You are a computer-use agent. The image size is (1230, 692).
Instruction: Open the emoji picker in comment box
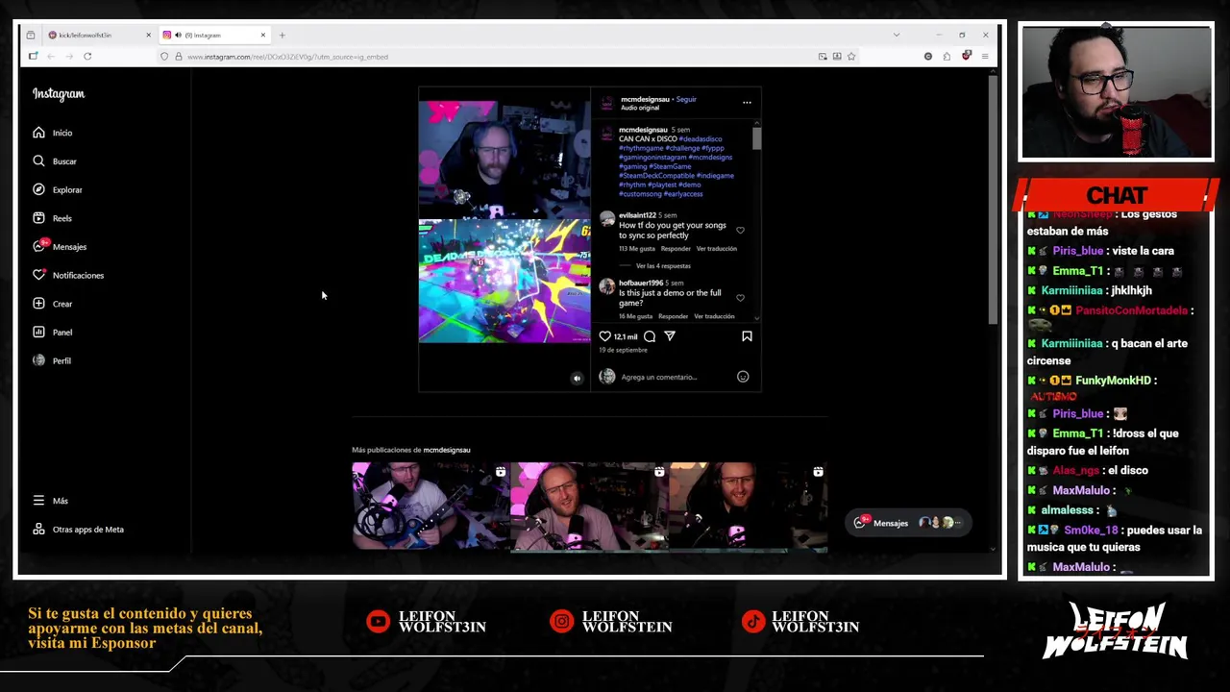(x=743, y=377)
